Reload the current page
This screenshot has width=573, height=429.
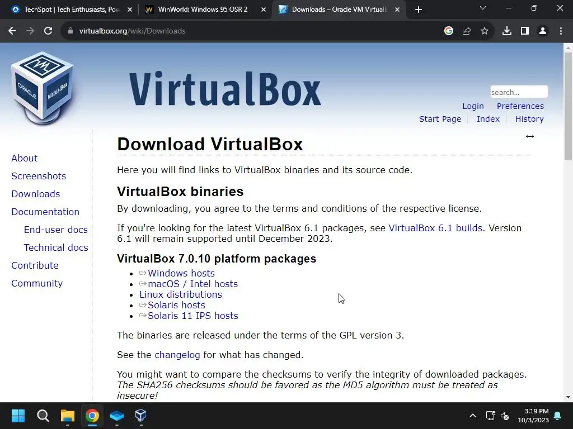(x=48, y=31)
